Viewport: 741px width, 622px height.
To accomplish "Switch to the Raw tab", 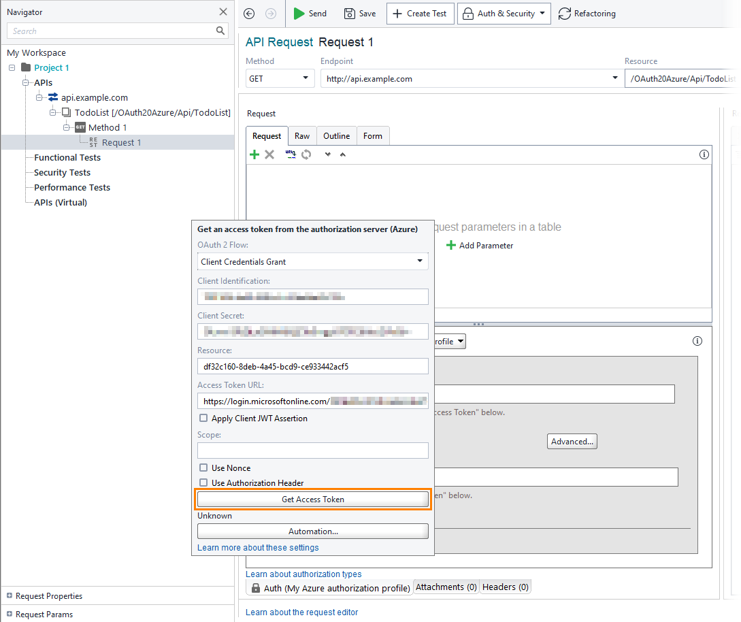I will pos(302,135).
